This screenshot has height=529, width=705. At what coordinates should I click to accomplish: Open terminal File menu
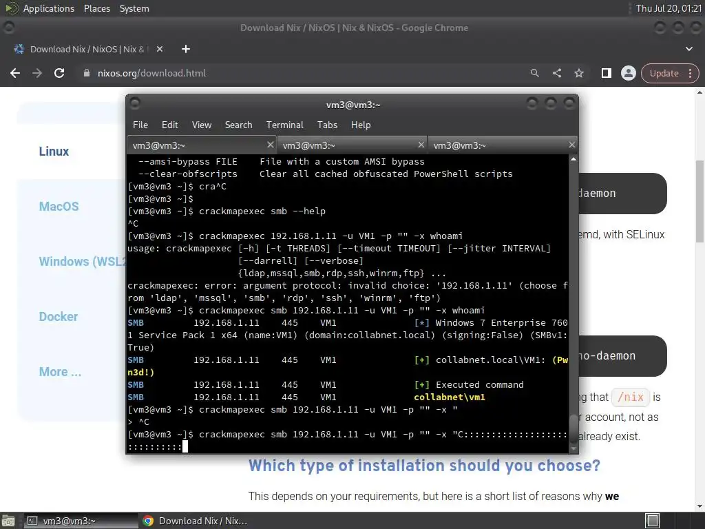(140, 125)
